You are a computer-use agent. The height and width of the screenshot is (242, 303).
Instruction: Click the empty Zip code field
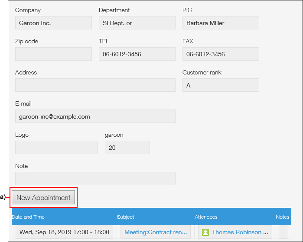pos(53,54)
